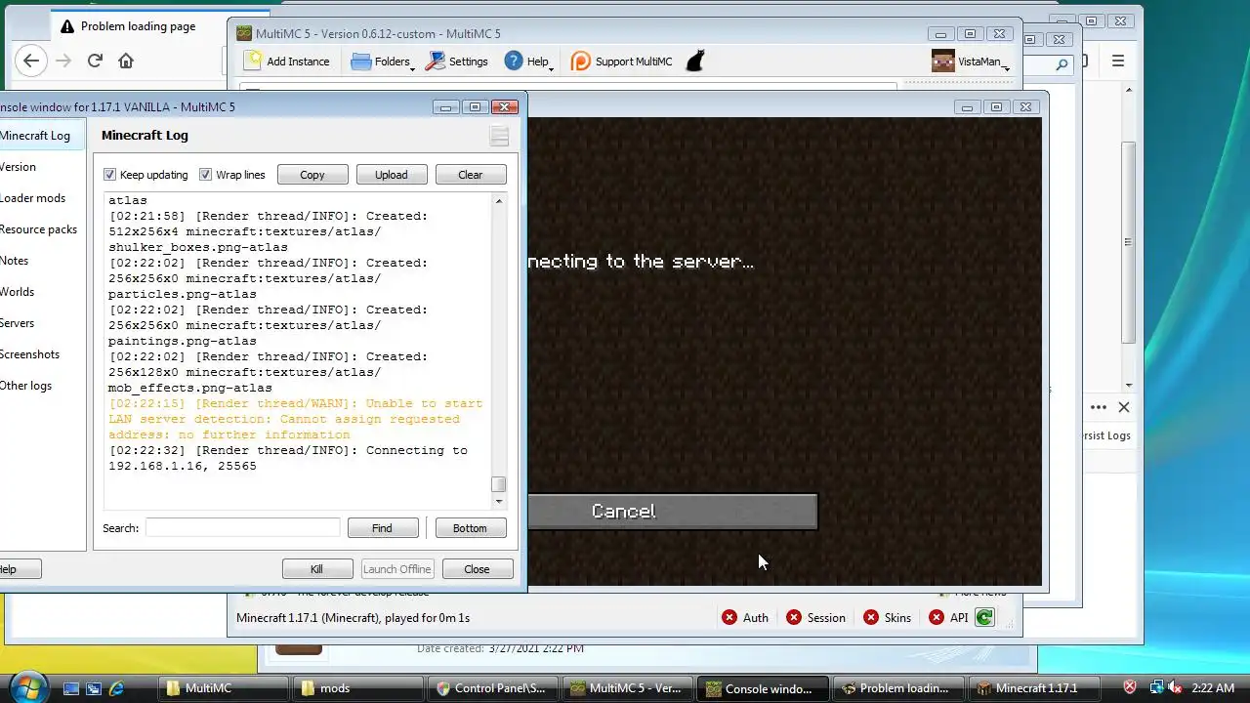
Task: Open the Folders dropdown in MultiMC
Action: pyautogui.click(x=383, y=62)
